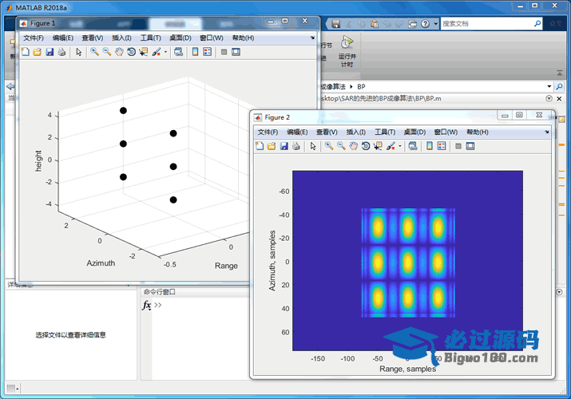Open file via folder icon in Figure 1
The image size is (571, 399).
tap(37, 52)
